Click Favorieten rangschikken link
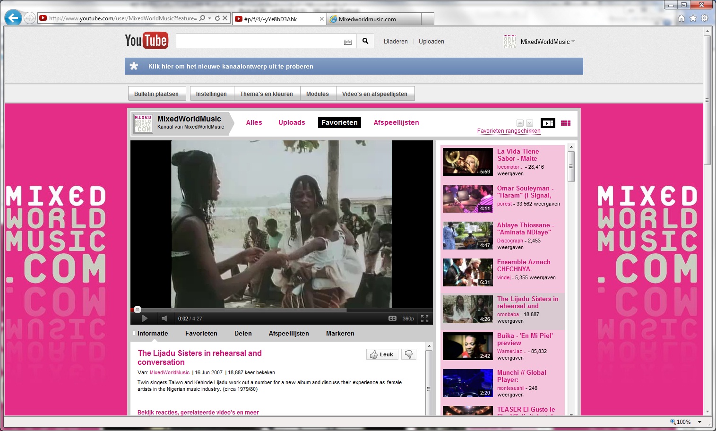Screen dimensions: 716x431 [509, 131]
